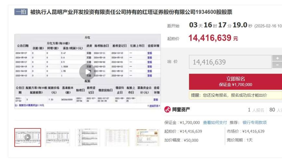The height and width of the screenshot is (159, 282).
Task: Play the auction preview video
Action: (x=88, y=72)
